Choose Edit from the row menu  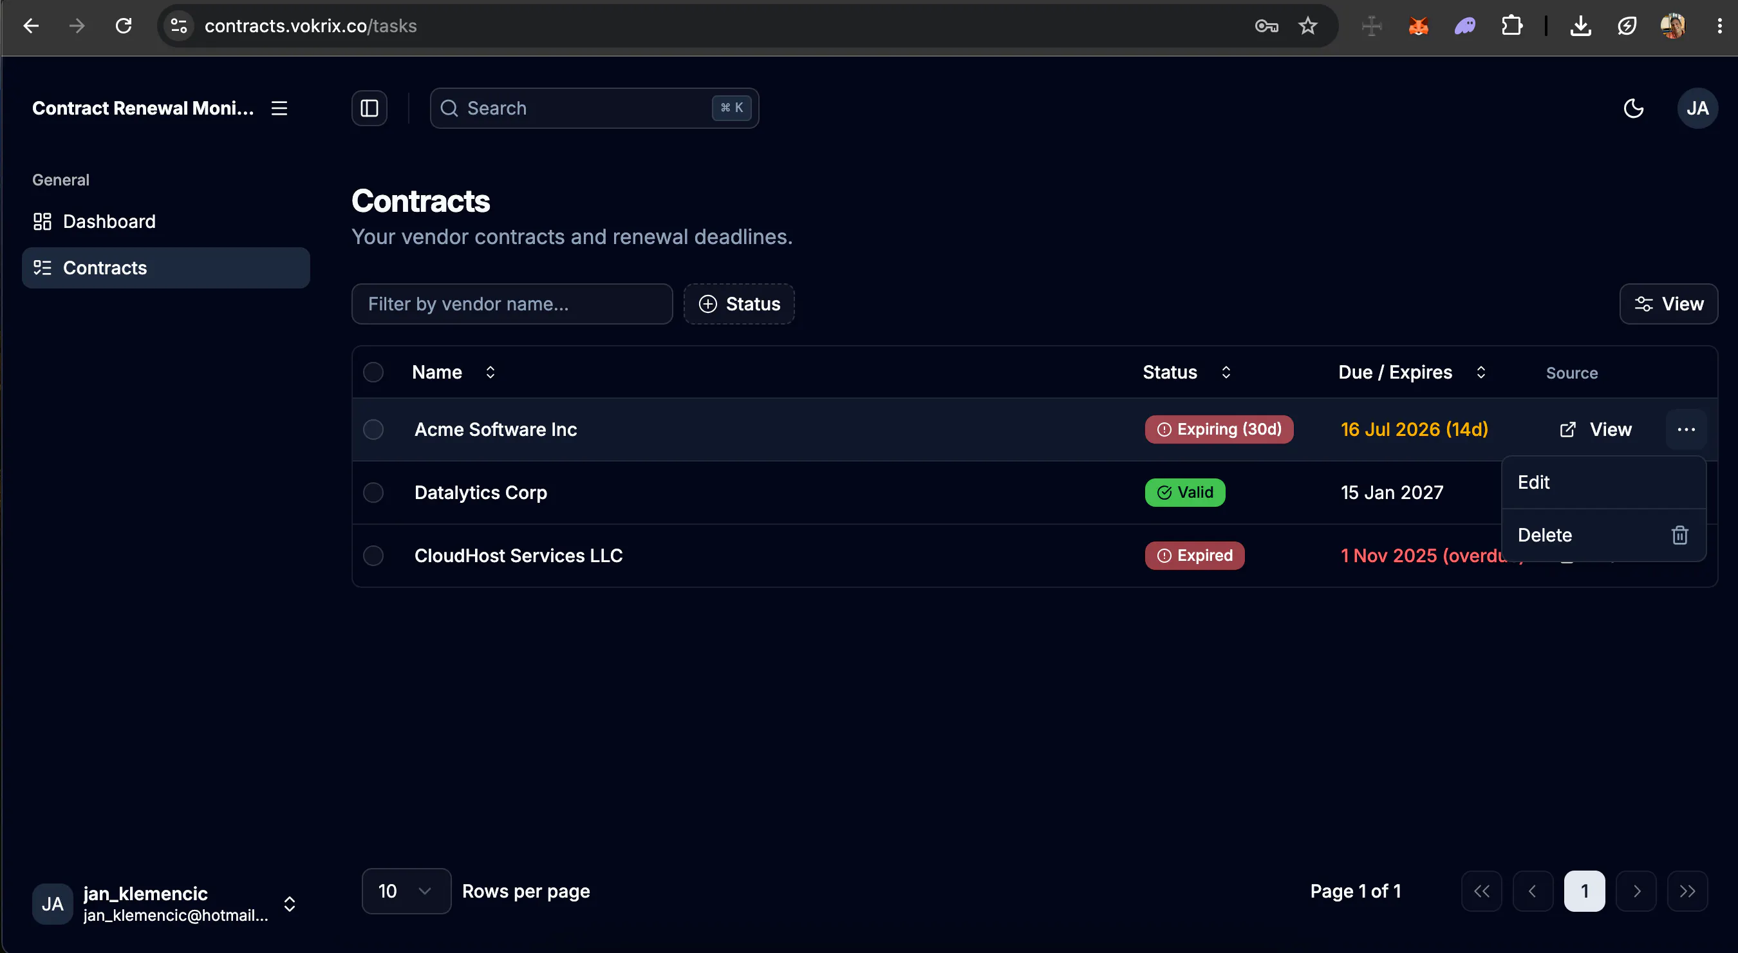[1603, 482]
